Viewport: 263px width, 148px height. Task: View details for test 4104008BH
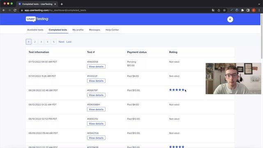pos(96,109)
